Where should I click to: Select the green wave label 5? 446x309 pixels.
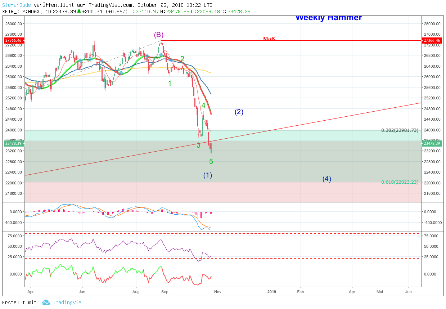click(211, 162)
